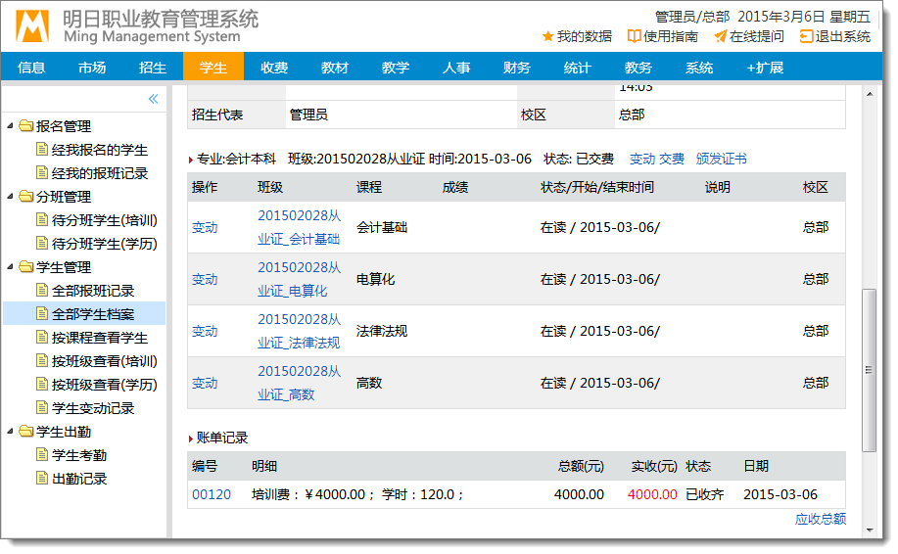Click document icon beside 按班级查看(培训)

[42, 360]
